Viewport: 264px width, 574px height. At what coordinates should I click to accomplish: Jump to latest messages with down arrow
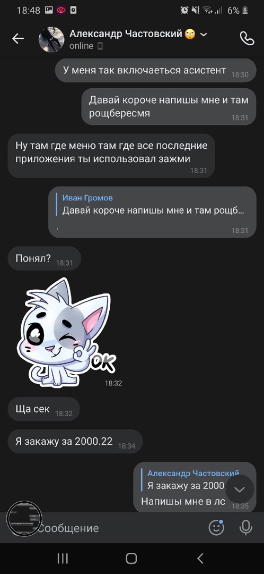pyautogui.click(x=240, y=489)
